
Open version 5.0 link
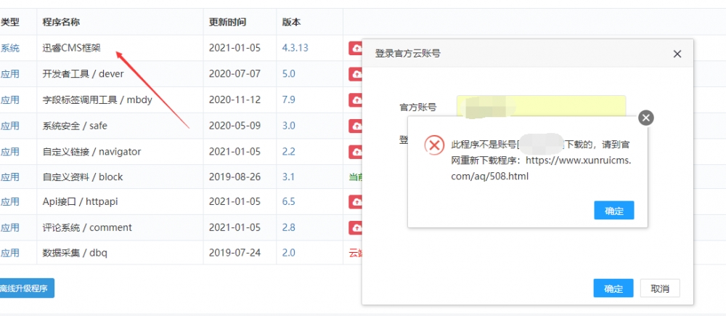288,73
